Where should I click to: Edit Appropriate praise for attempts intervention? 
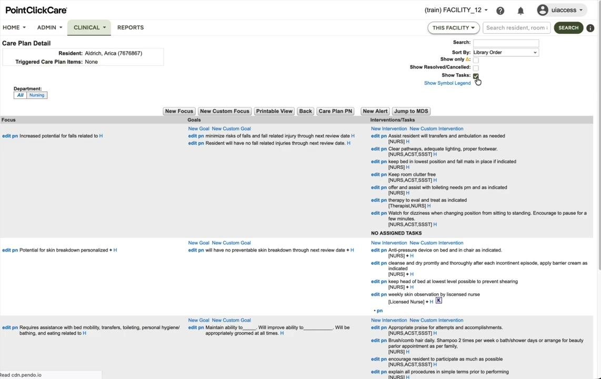click(375, 327)
